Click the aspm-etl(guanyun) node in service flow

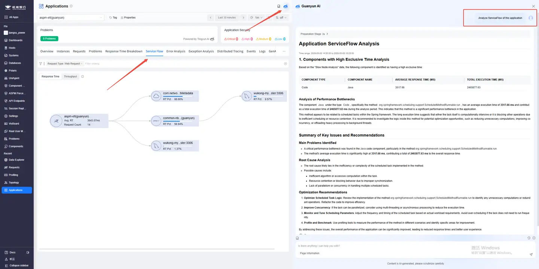[79, 121]
